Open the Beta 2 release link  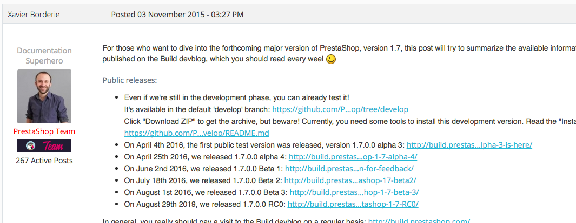point(350,180)
